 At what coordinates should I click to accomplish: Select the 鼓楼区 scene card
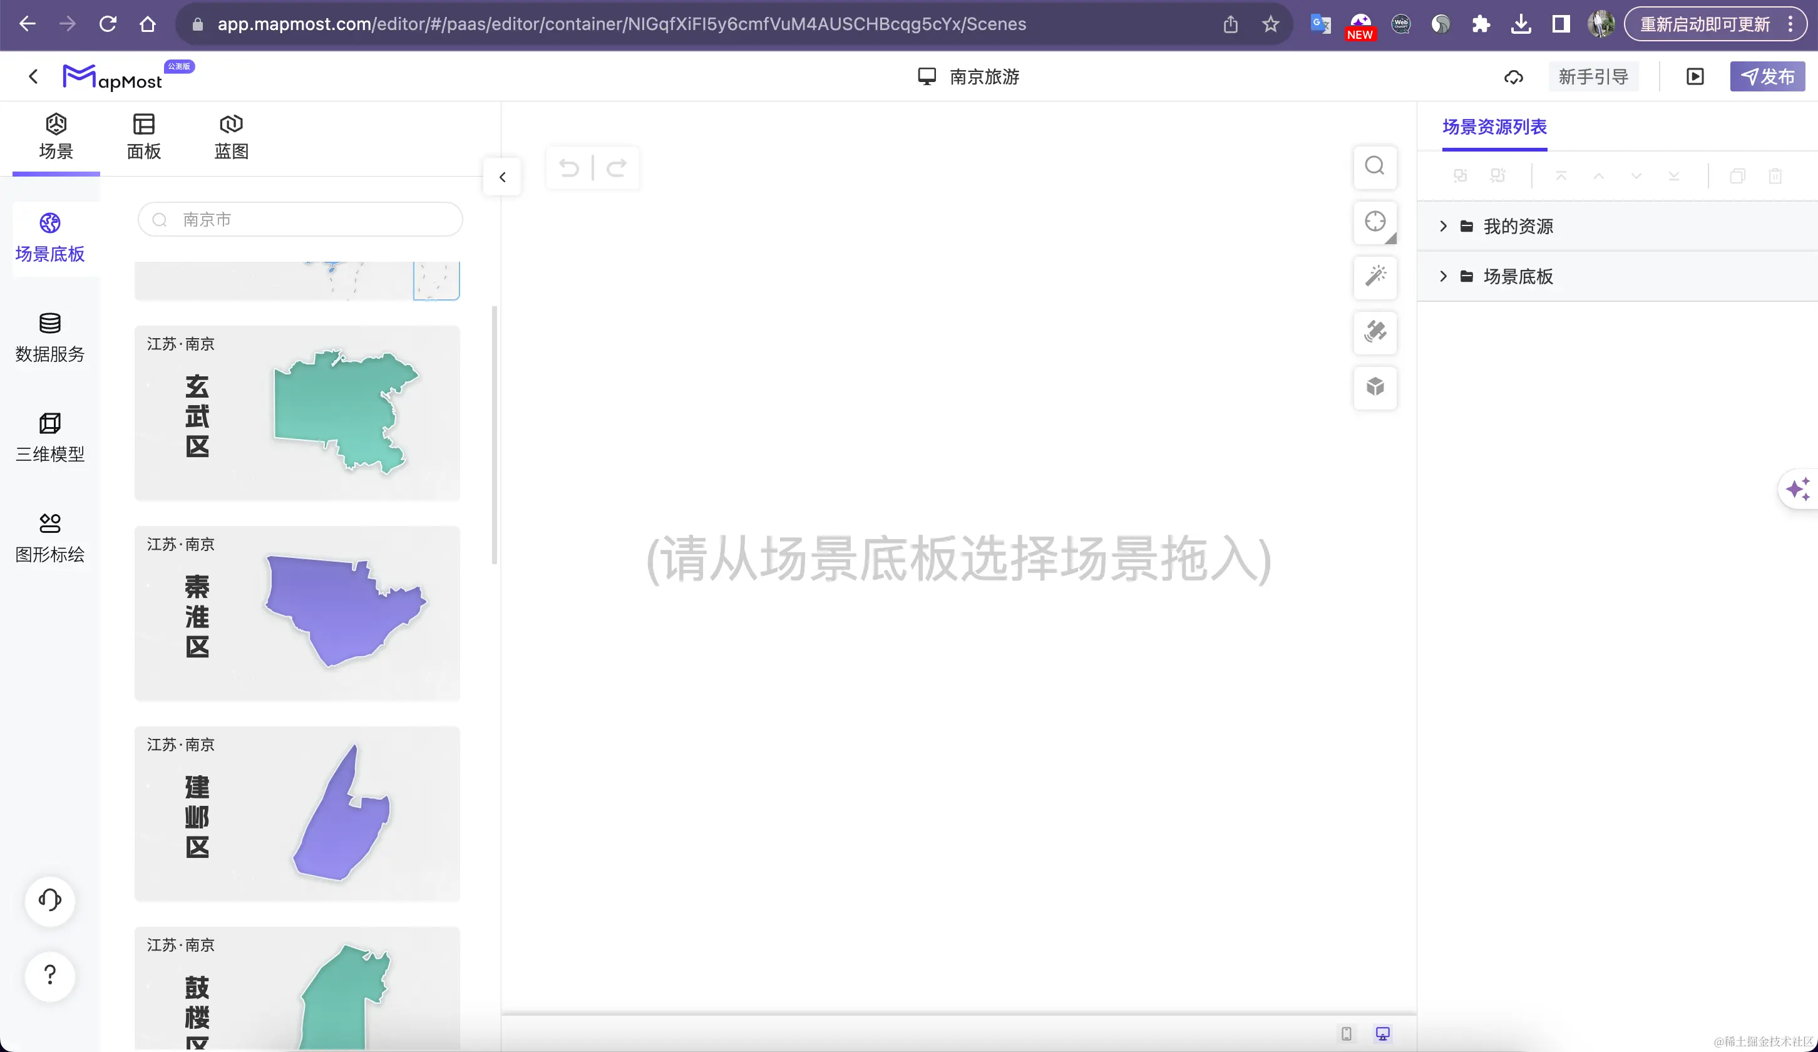tap(297, 989)
